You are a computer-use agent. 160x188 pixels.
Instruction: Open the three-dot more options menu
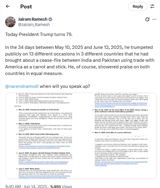point(155,19)
